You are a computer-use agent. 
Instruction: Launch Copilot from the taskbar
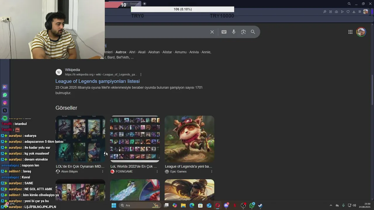[x=175, y=205]
